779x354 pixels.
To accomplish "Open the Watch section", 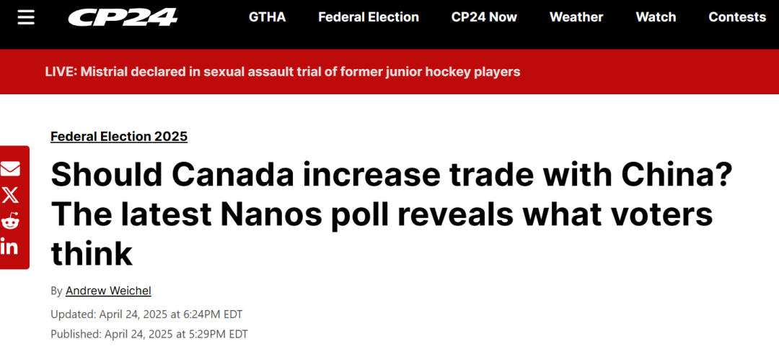I will [x=656, y=17].
